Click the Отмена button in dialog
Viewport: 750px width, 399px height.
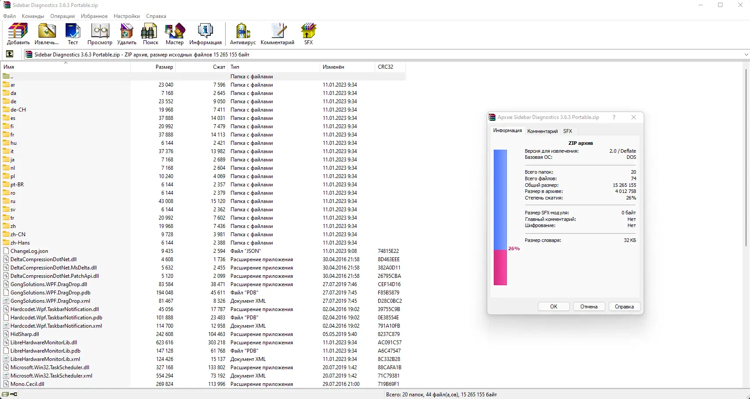(x=589, y=307)
